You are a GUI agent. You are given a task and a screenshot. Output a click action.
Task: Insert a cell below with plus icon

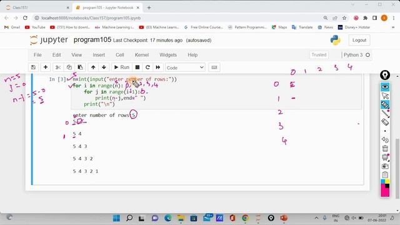click(x=46, y=67)
